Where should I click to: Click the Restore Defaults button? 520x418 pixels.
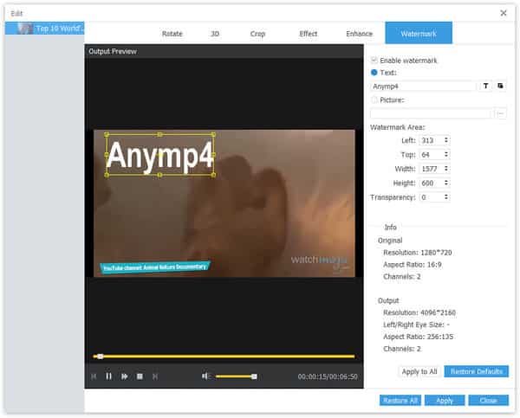tap(476, 371)
